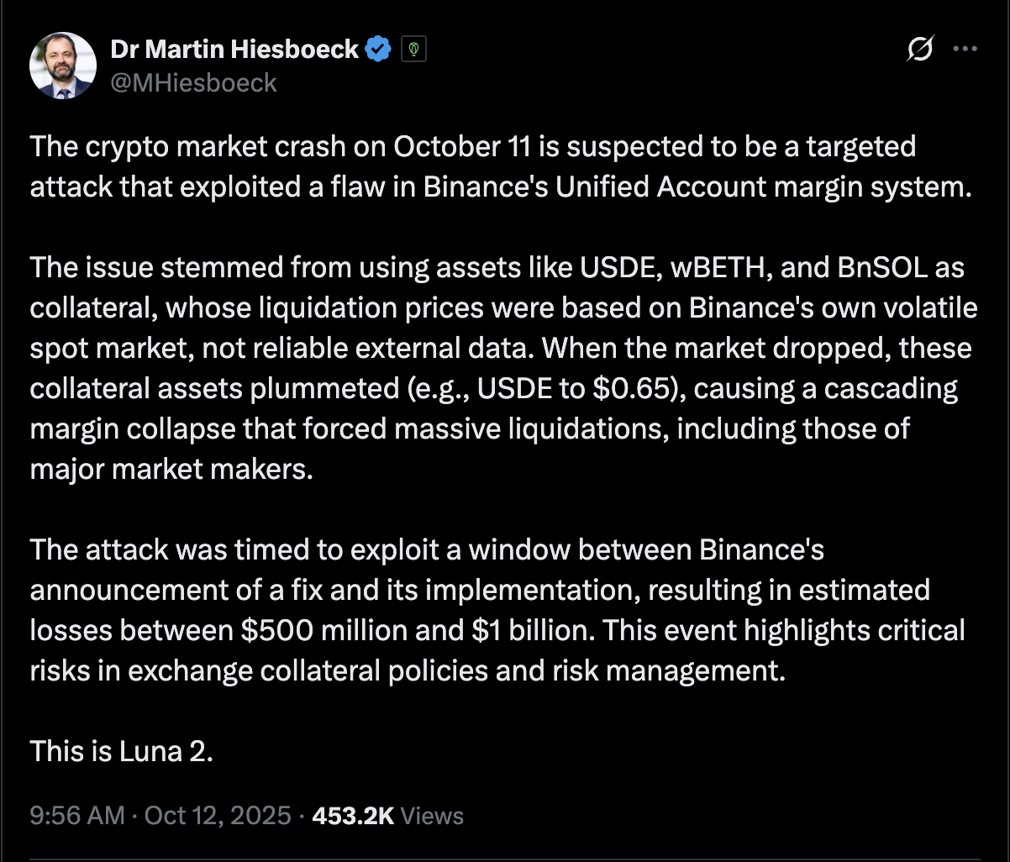Open the 453.2K view count analytics
Viewport: 1010px width, 862px height.
point(353,815)
